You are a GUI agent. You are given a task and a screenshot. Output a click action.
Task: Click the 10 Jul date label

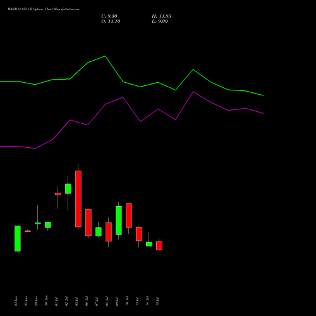click(128, 301)
